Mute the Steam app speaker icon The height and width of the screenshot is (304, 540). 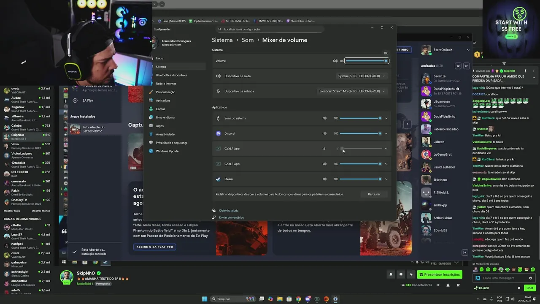(324, 179)
